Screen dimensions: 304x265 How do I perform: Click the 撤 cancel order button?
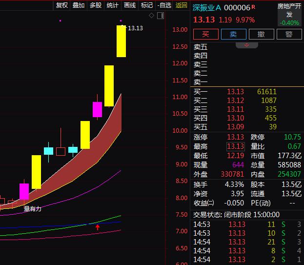262,34
